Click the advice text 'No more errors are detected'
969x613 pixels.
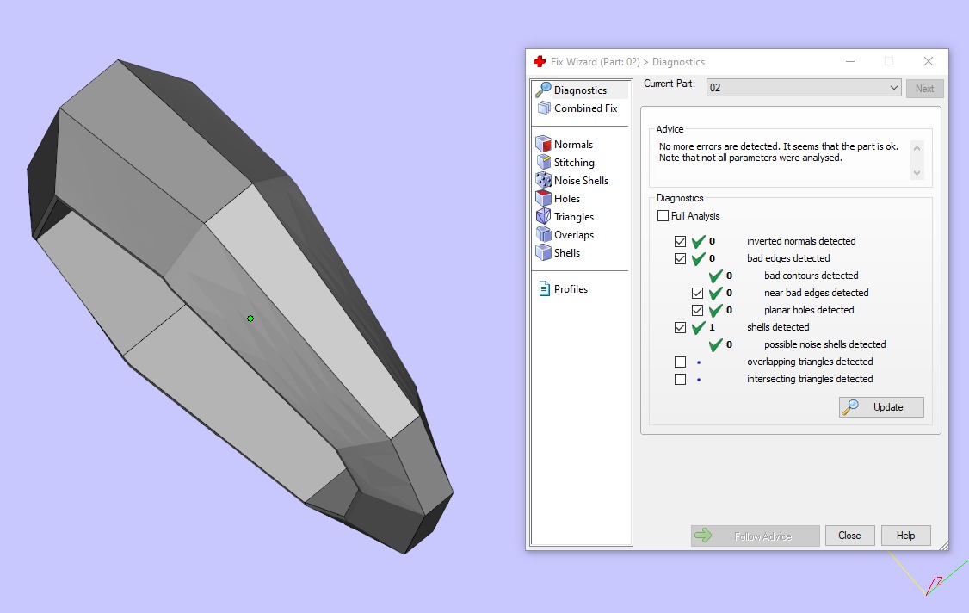click(x=719, y=146)
